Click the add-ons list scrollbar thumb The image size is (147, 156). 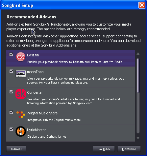(138, 76)
